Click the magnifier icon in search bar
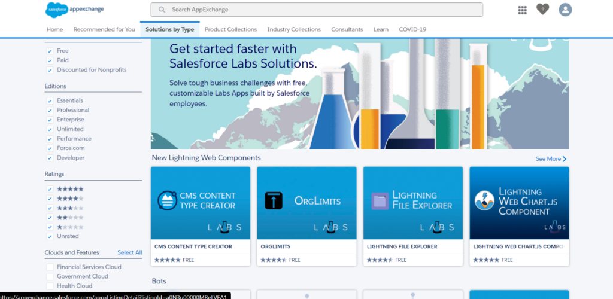613x299 pixels. click(x=162, y=10)
